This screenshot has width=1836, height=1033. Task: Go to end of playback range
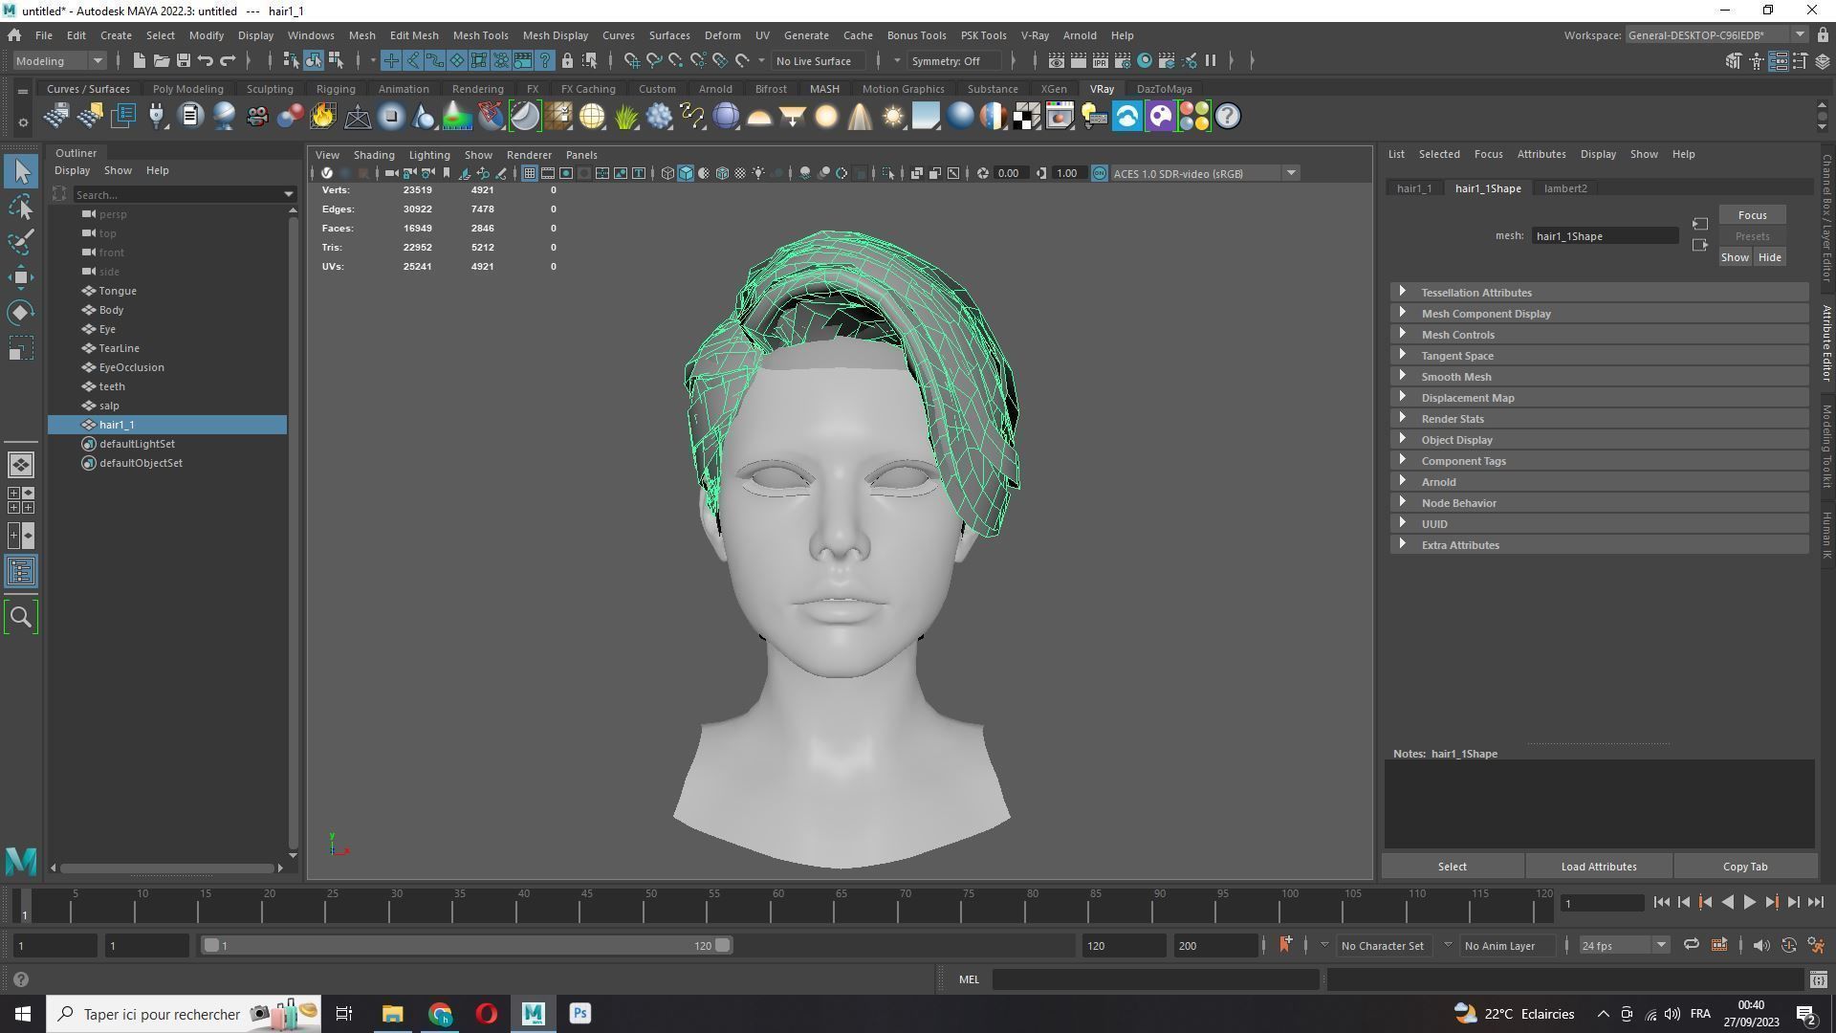1815,902
